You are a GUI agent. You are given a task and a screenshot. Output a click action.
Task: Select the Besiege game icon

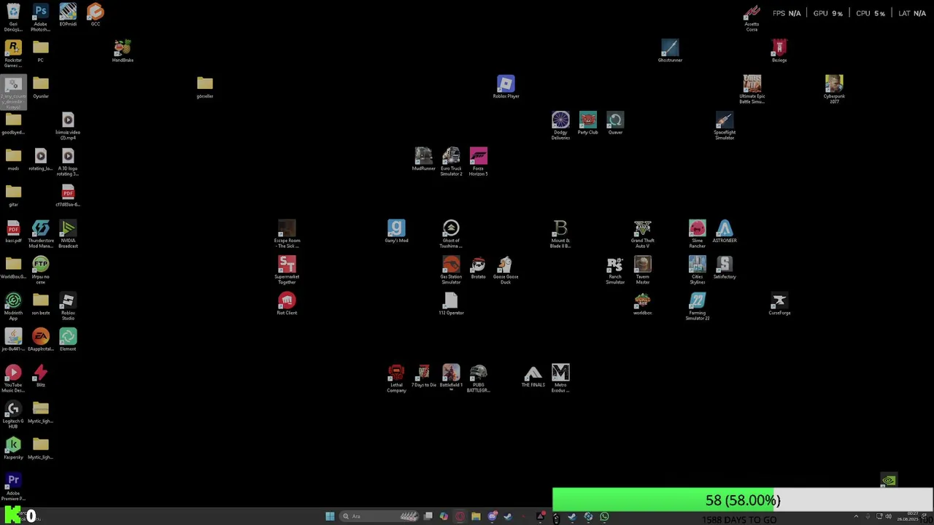point(779,51)
